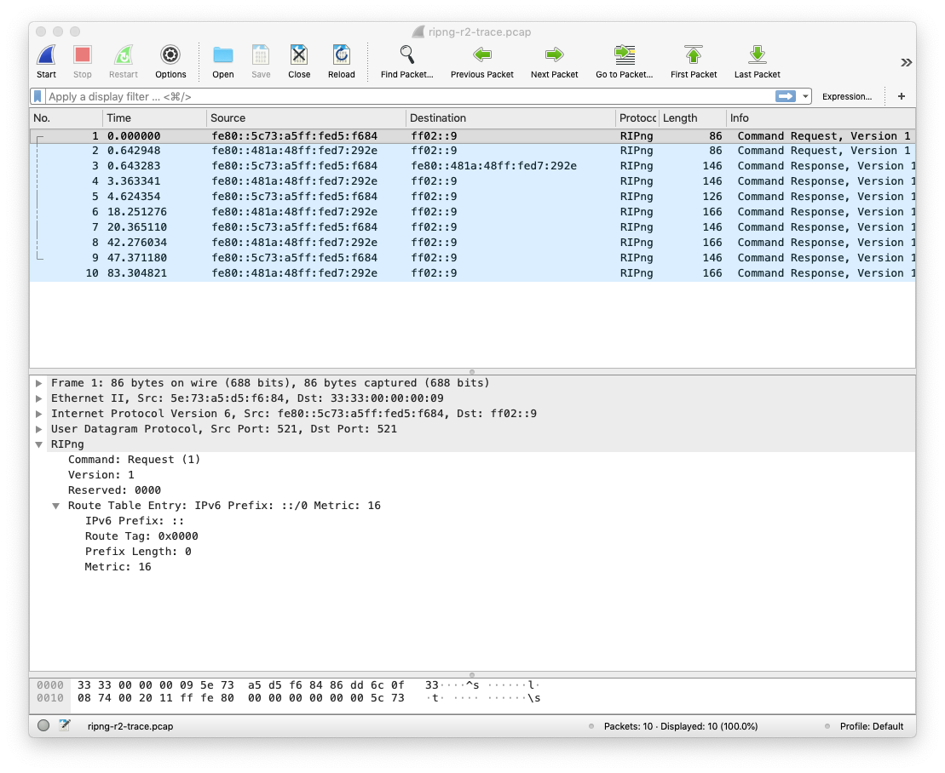Select packet 6 at 18.251276
The image size is (945, 773).
point(472,212)
